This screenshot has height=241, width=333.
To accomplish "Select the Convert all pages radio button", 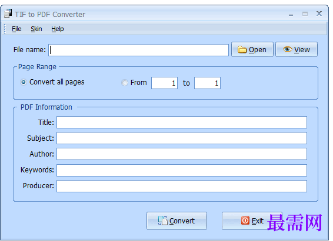I will [x=24, y=82].
